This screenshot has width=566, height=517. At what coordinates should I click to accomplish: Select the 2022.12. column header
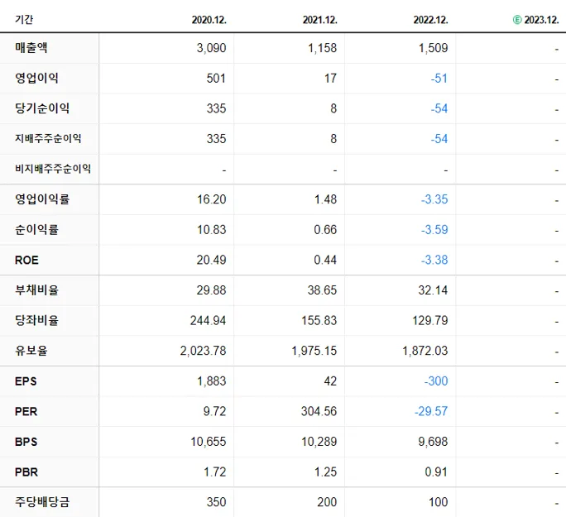tap(430, 20)
